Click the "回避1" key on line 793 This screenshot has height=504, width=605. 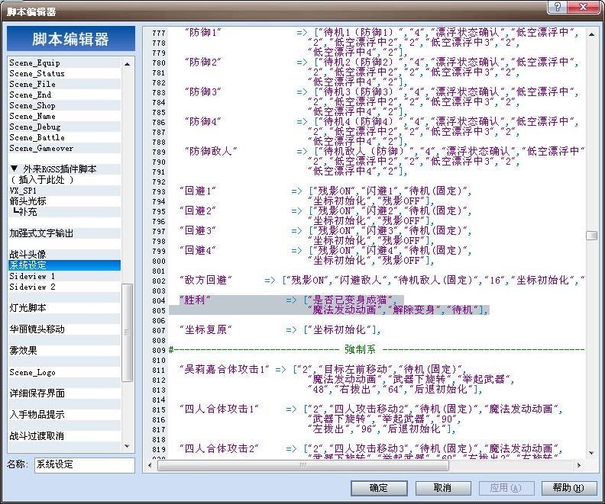198,191
